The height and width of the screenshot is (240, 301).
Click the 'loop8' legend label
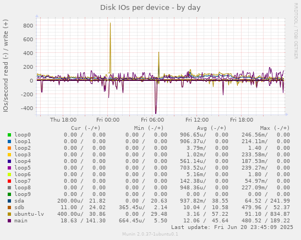click(x=23, y=188)
